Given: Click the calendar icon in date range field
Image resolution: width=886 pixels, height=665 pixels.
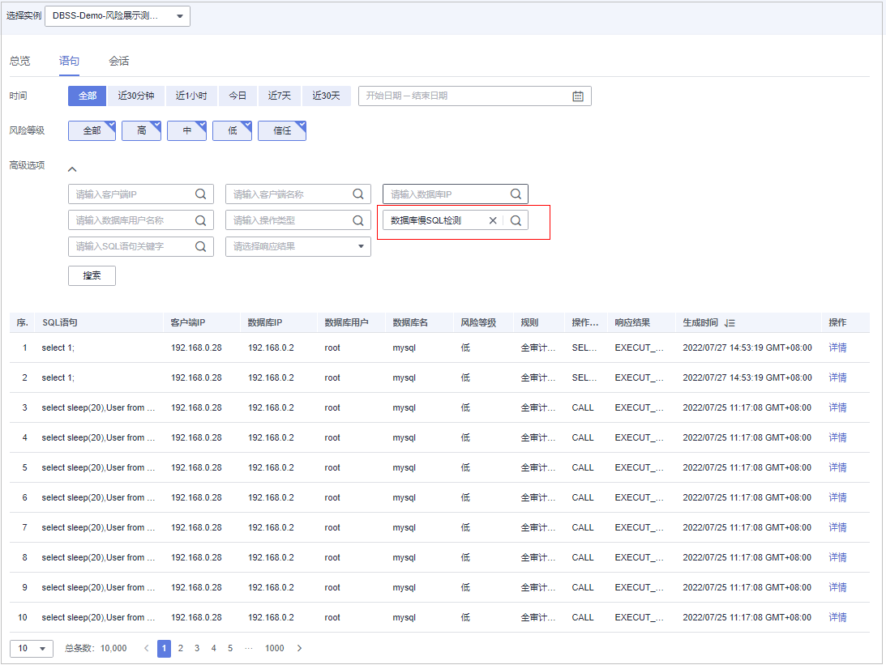Looking at the screenshot, I should click(578, 96).
